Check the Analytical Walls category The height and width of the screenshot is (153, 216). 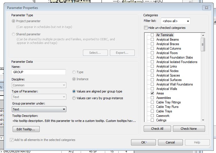pyautogui.click(x=152, y=89)
